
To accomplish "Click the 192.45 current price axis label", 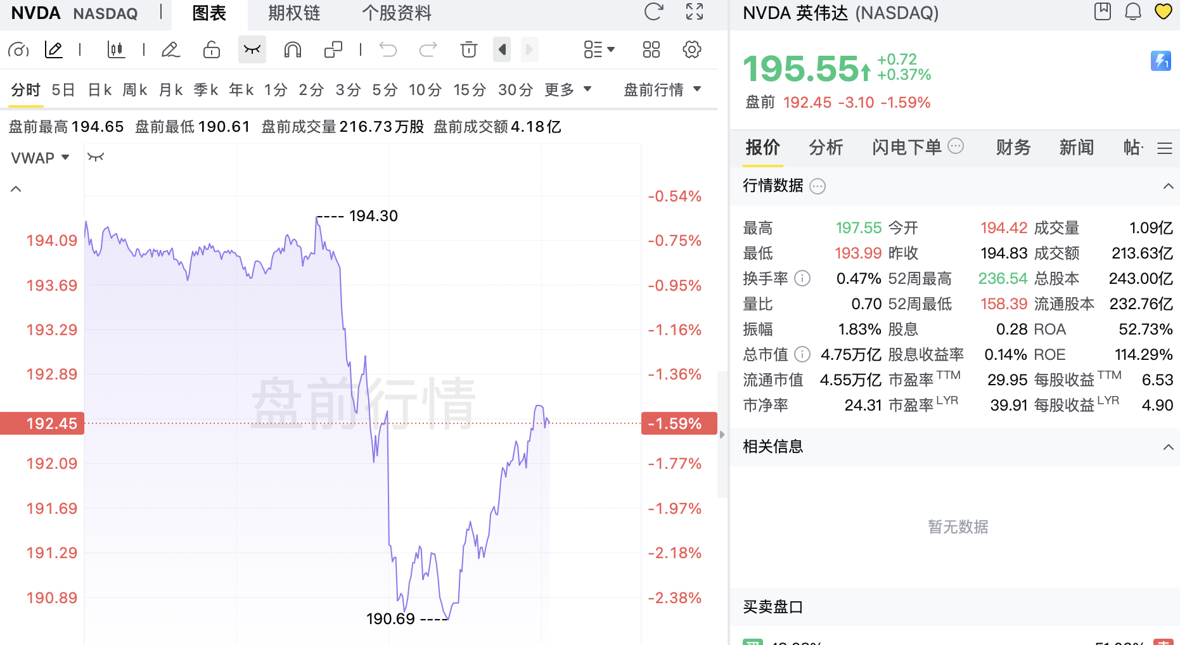I will (x=42, y=423).
